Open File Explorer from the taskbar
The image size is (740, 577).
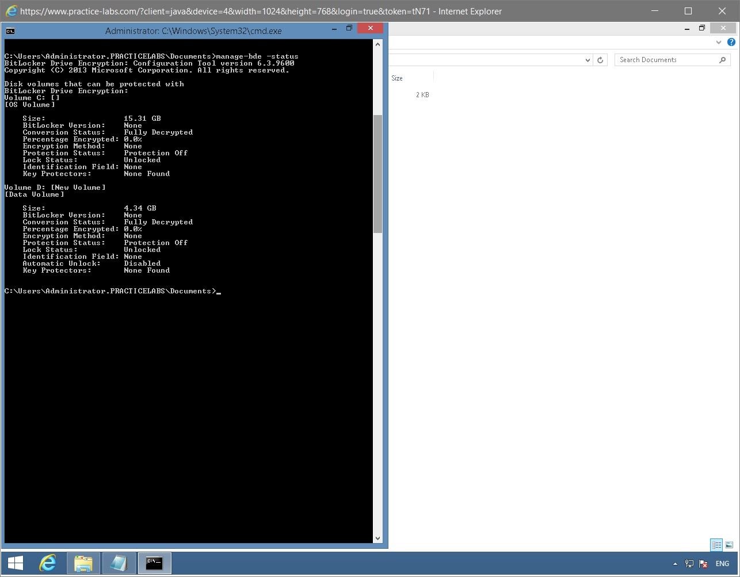pyautogui.click(x=83, y=563)
